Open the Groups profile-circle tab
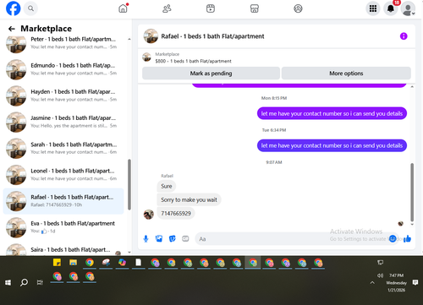 coord(298,8)
